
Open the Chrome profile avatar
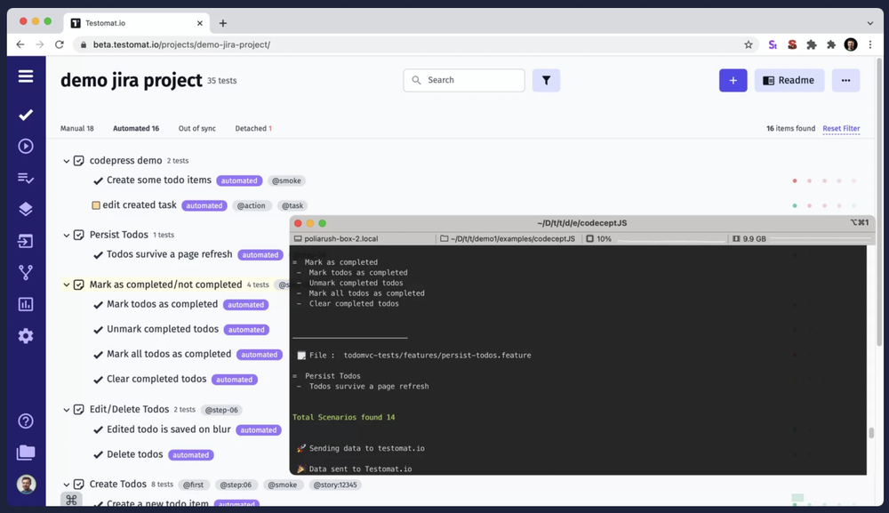pos(851,44)
